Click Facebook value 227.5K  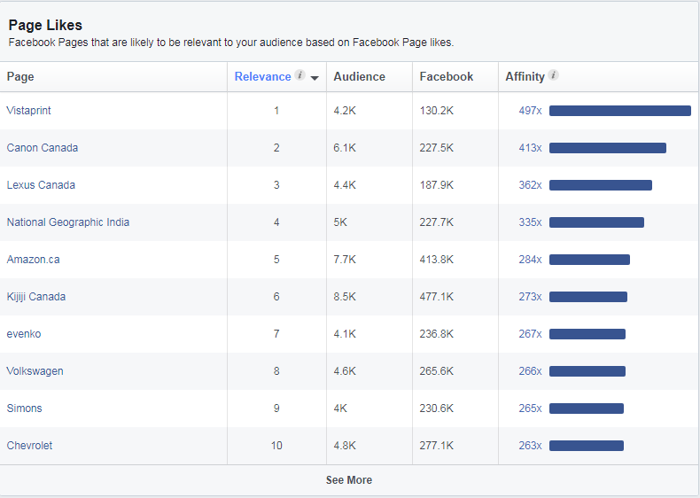coord(437,148)
